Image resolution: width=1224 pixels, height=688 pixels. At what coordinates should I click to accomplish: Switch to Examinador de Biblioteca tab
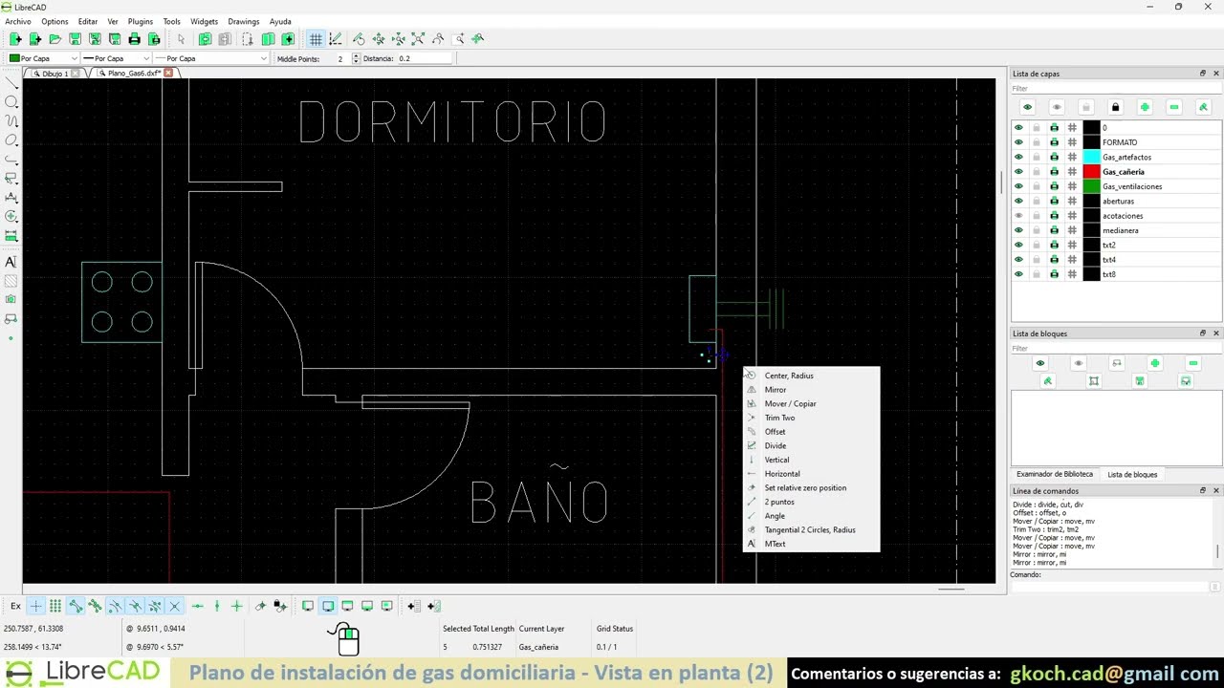(x=1054, y=474)
